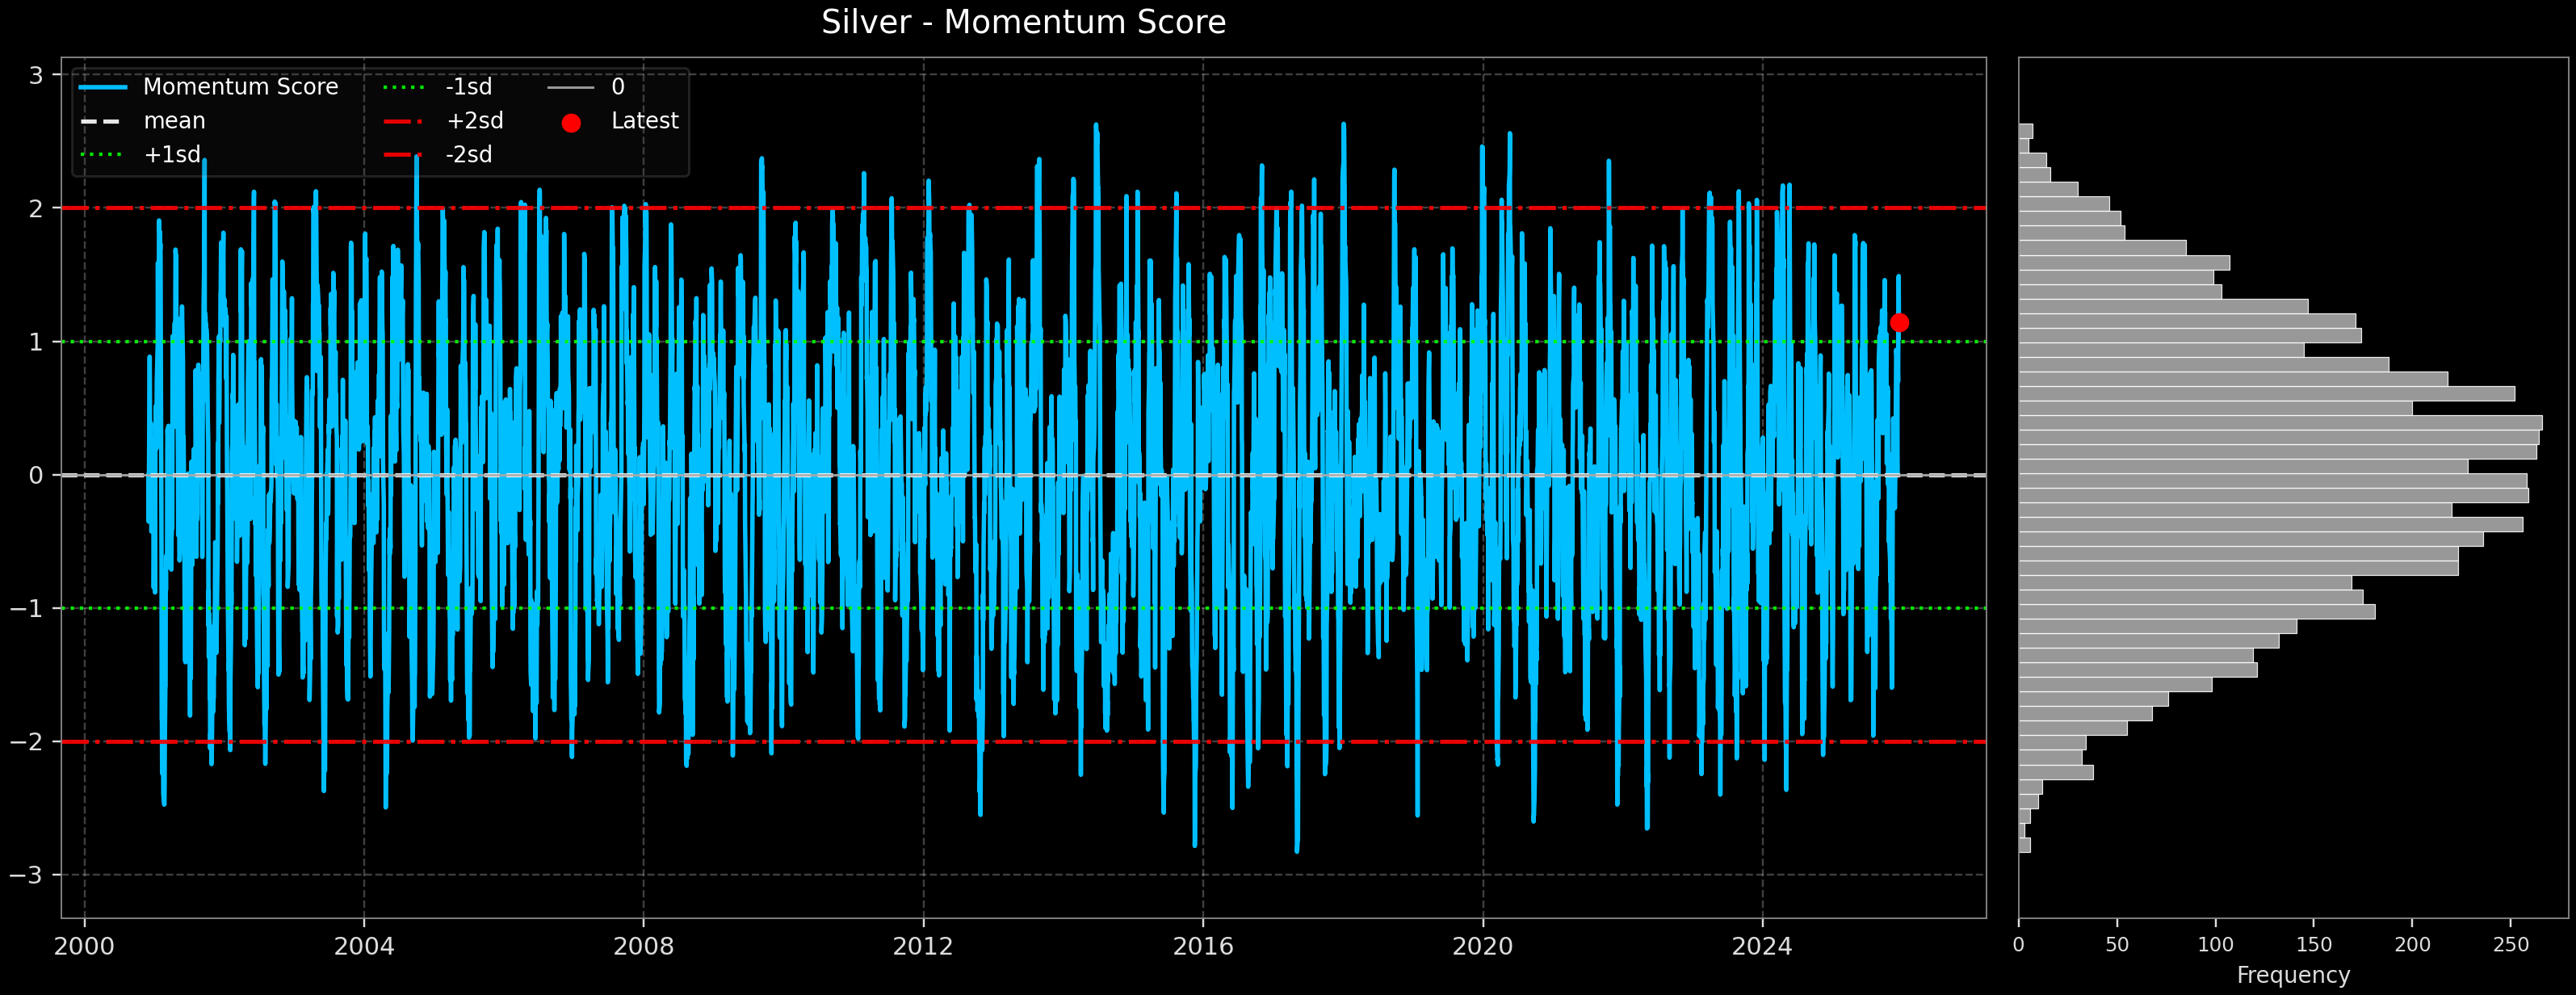
Task: Click the 2016 x-axis tick label
Action: coord(1202,946)
